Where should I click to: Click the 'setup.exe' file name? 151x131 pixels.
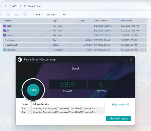point(11,50)
